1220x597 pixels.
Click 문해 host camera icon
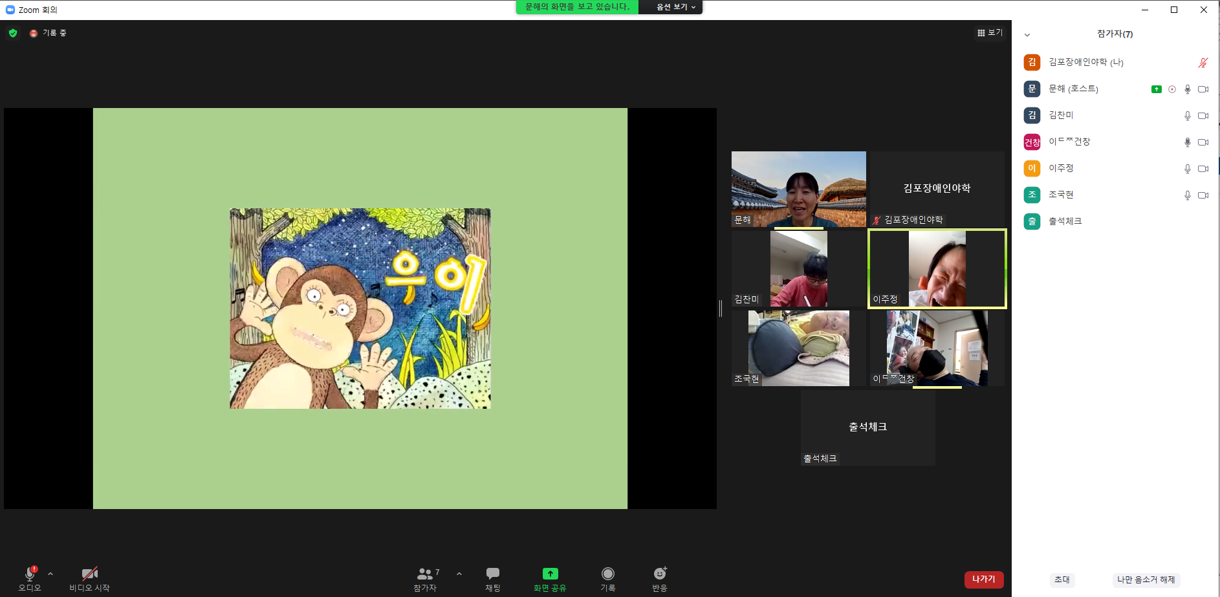[x=1203, y=89]
